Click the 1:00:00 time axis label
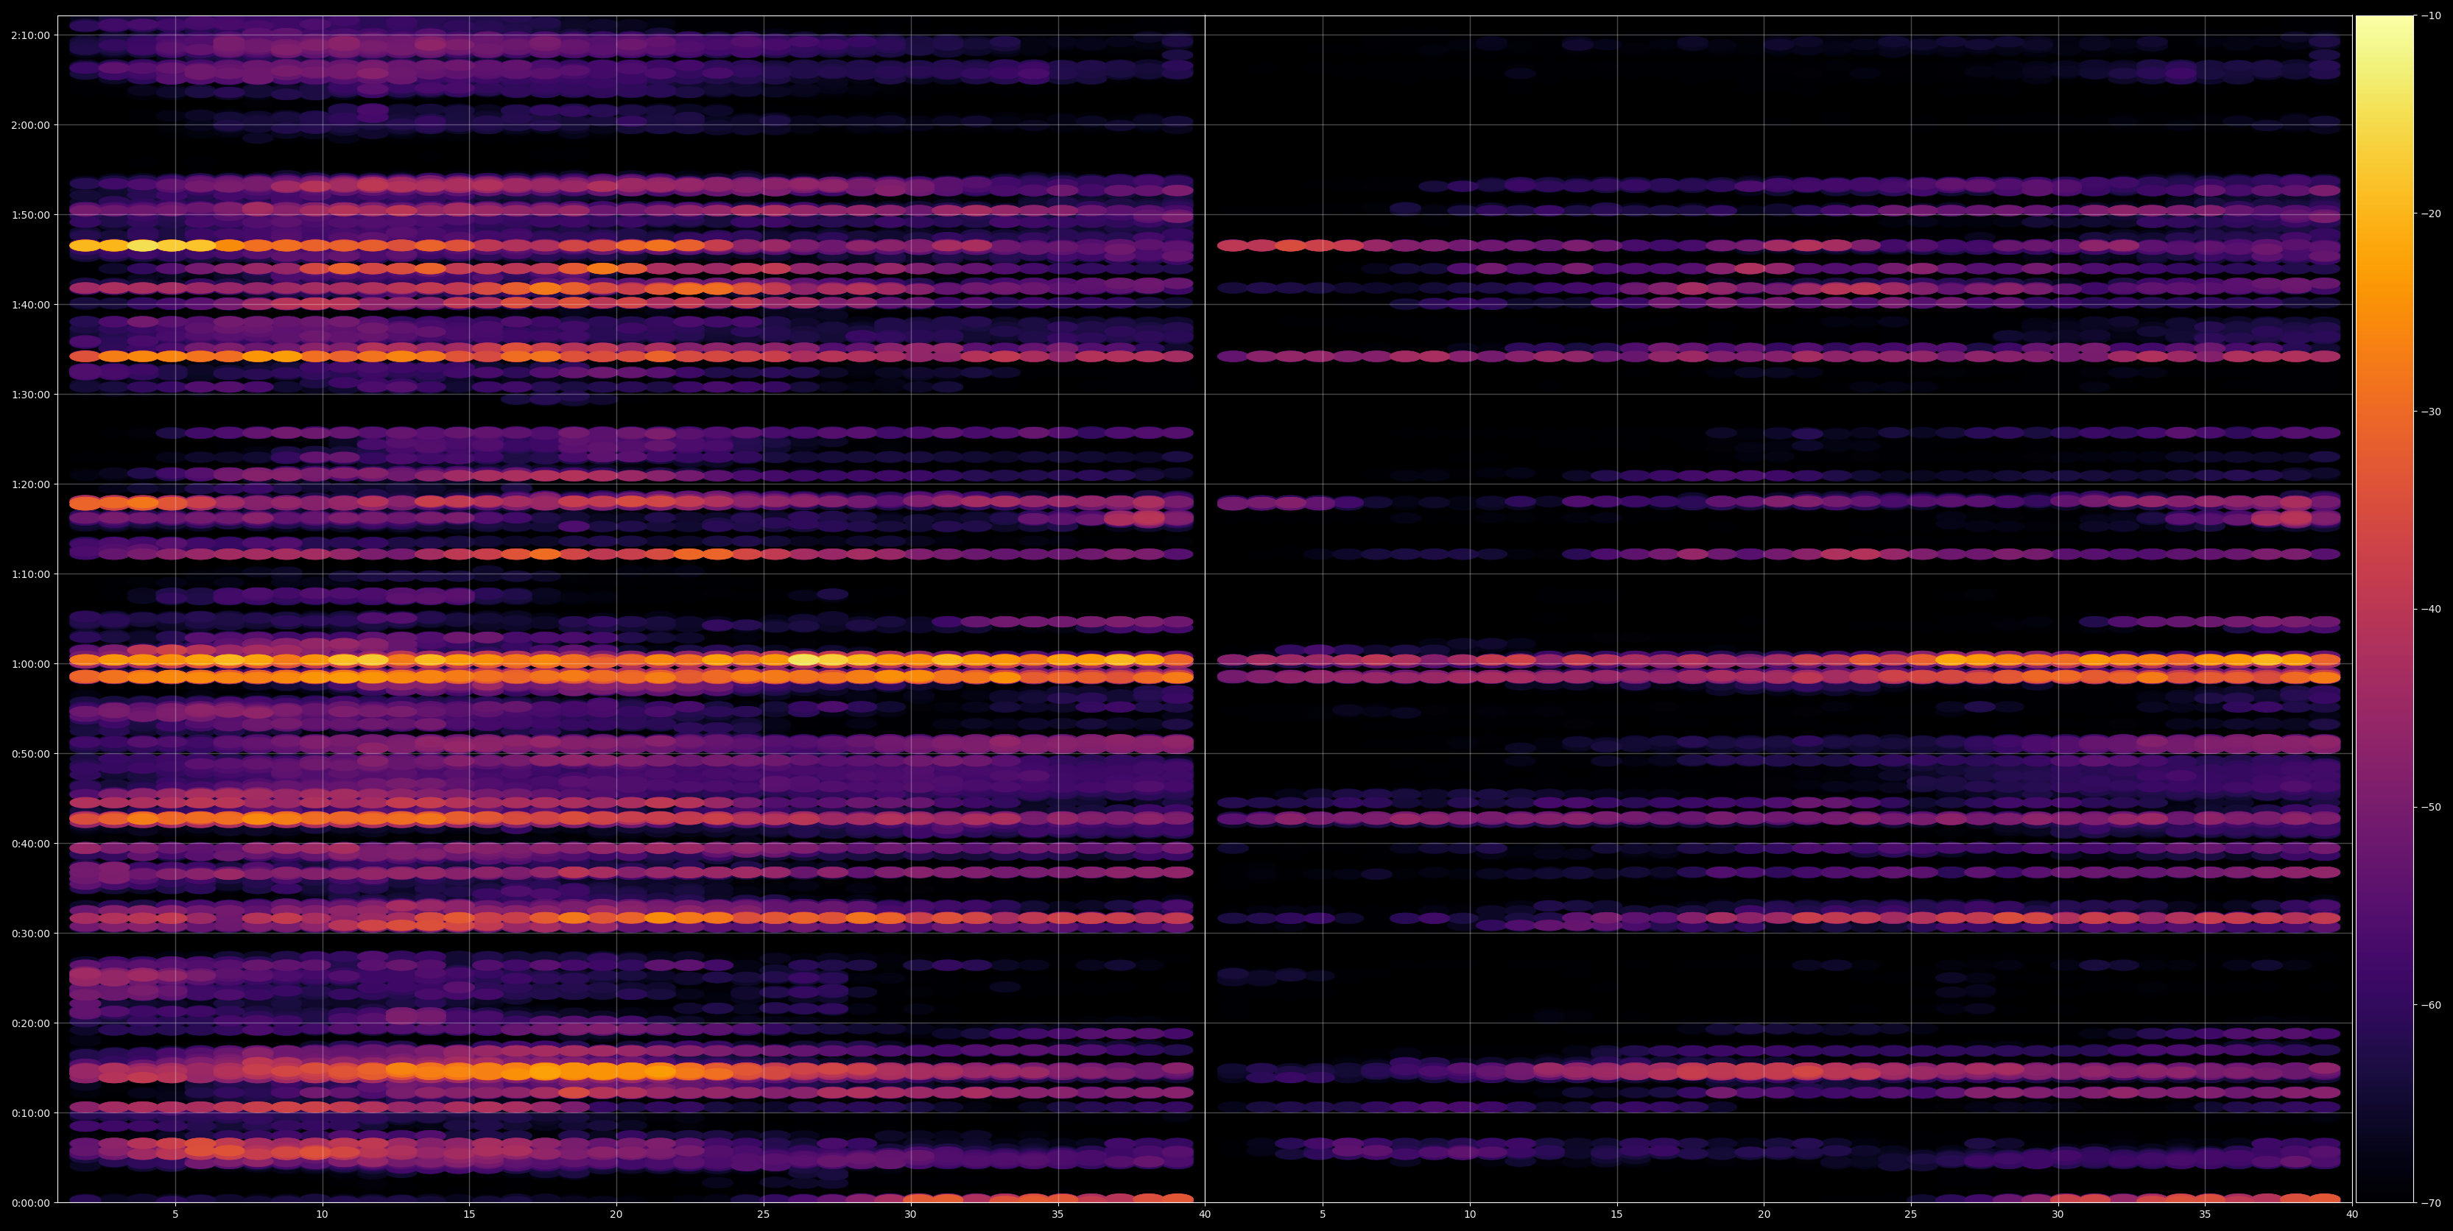The width and height of the screenshot is (2453, 1231). [30, 665]
